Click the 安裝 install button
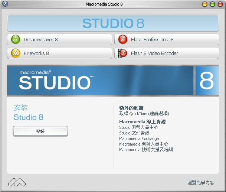Image resolution: width=226 pixels, height=192 pixels. [x=40, y=131]
